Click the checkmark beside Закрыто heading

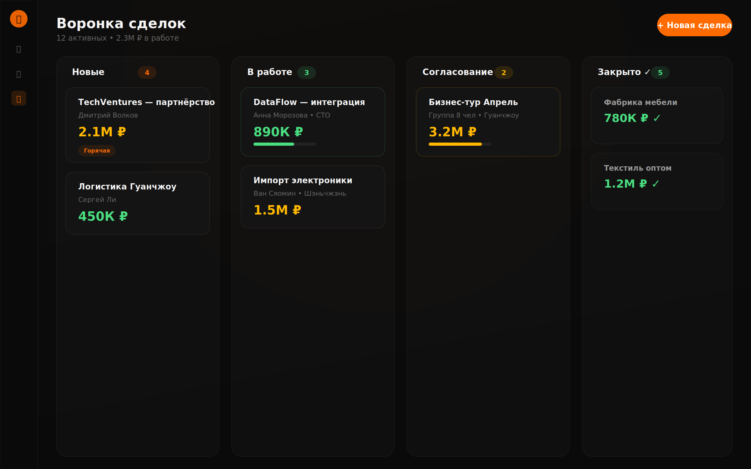647,72
